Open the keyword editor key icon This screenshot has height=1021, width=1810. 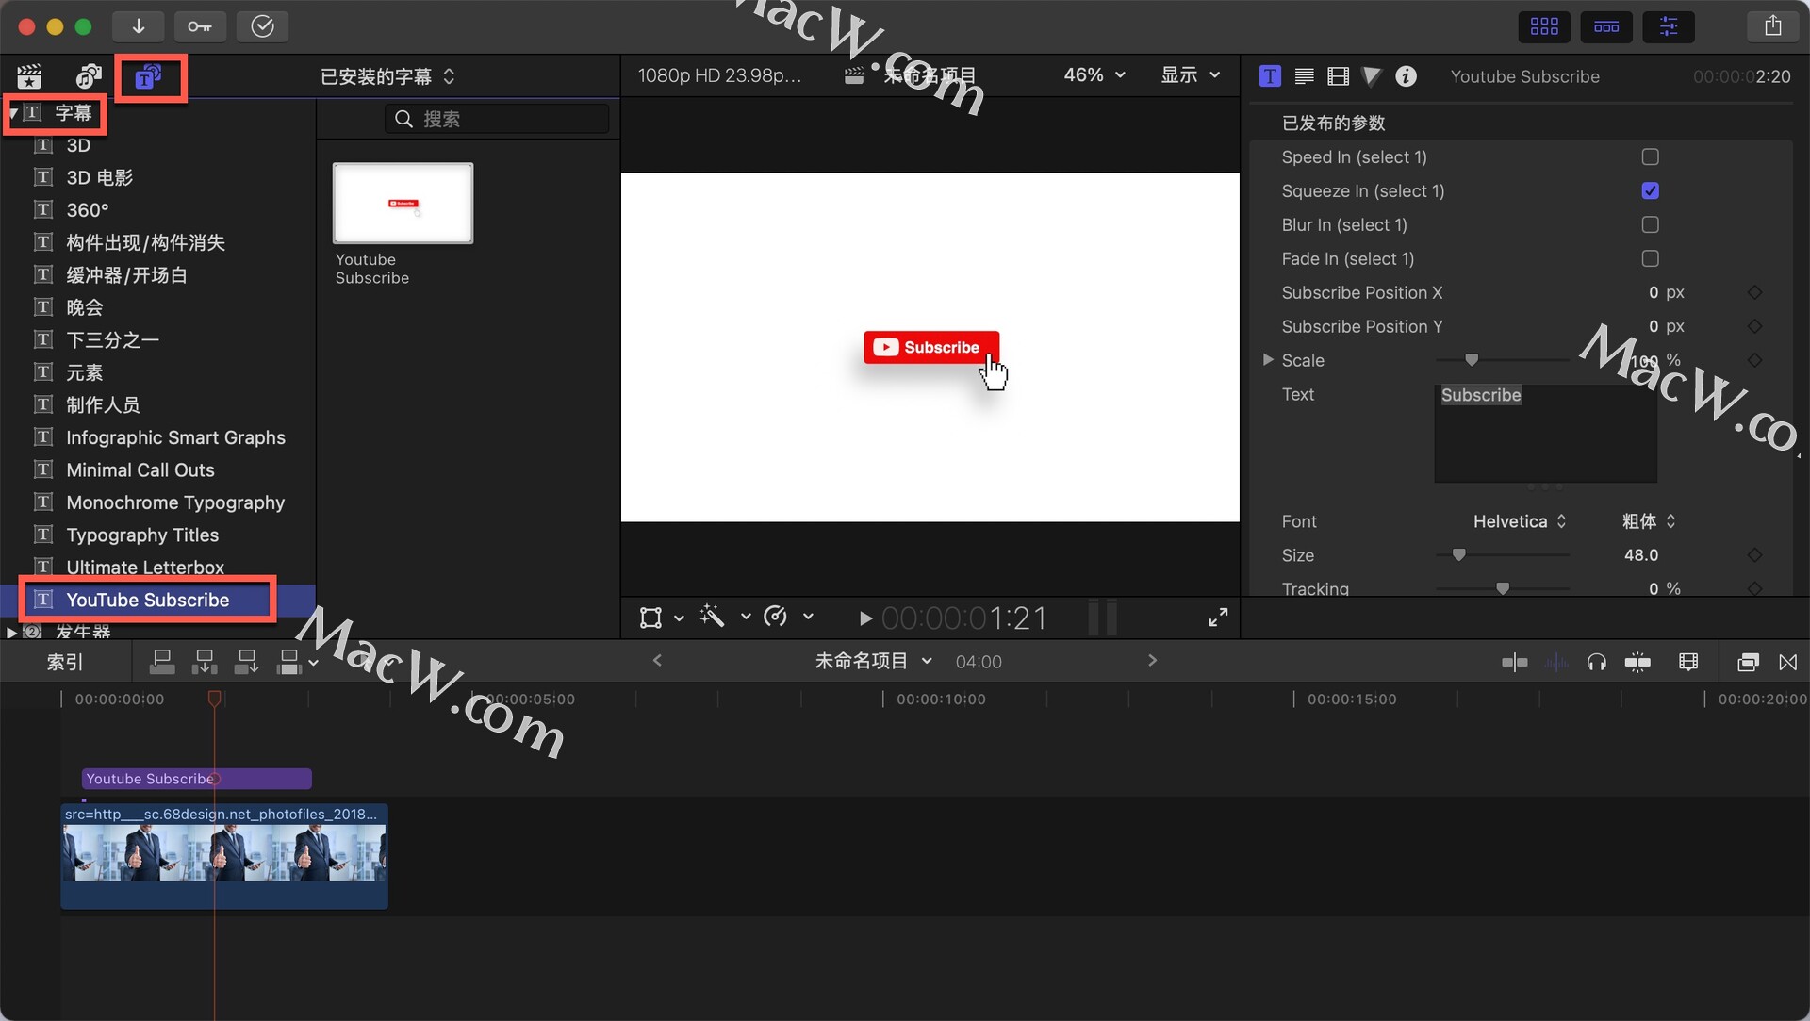(x=200, y=26)
